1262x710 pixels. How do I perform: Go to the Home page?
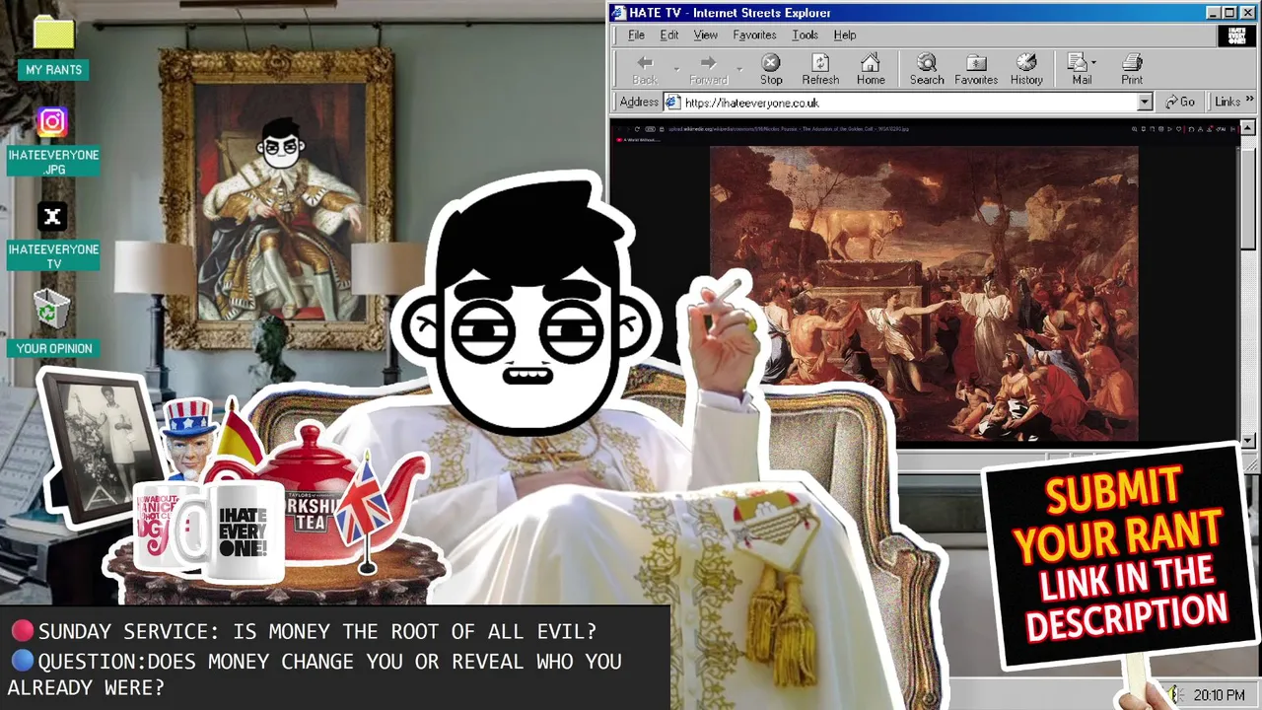click(x=871, y=70)
